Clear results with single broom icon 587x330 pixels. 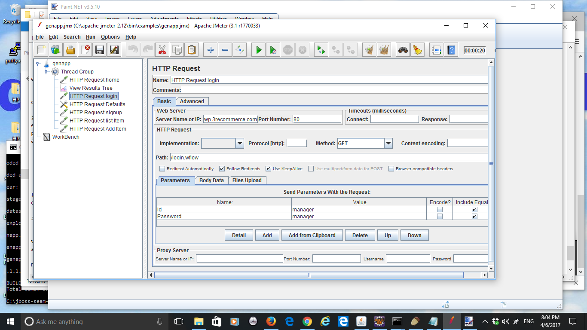[370, 50]
